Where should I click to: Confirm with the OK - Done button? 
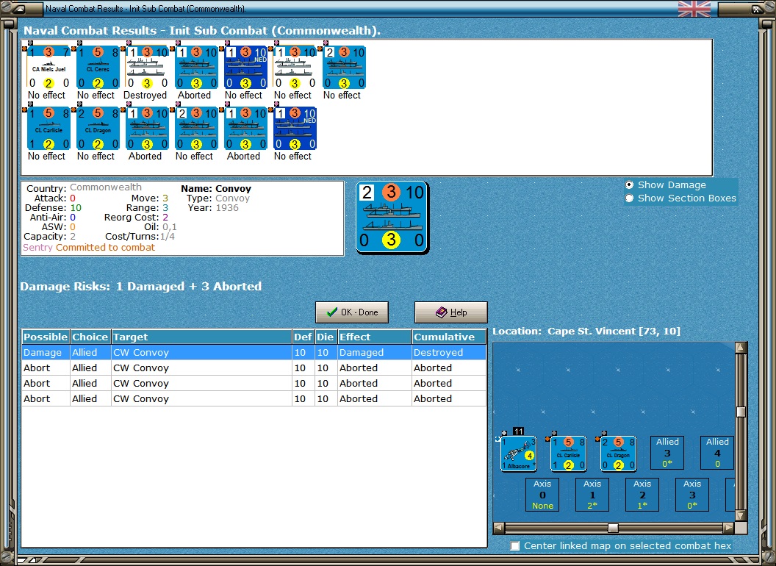352,312
